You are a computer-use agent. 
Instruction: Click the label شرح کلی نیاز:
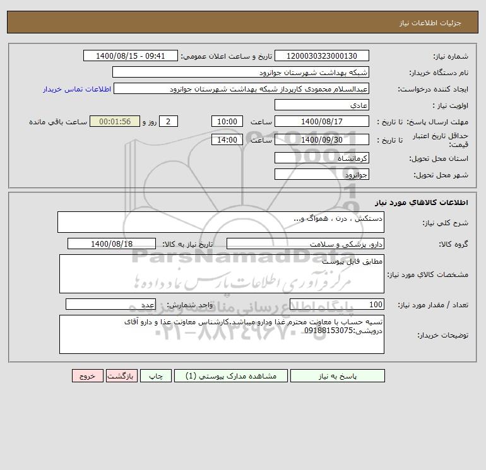pos(446,223)
